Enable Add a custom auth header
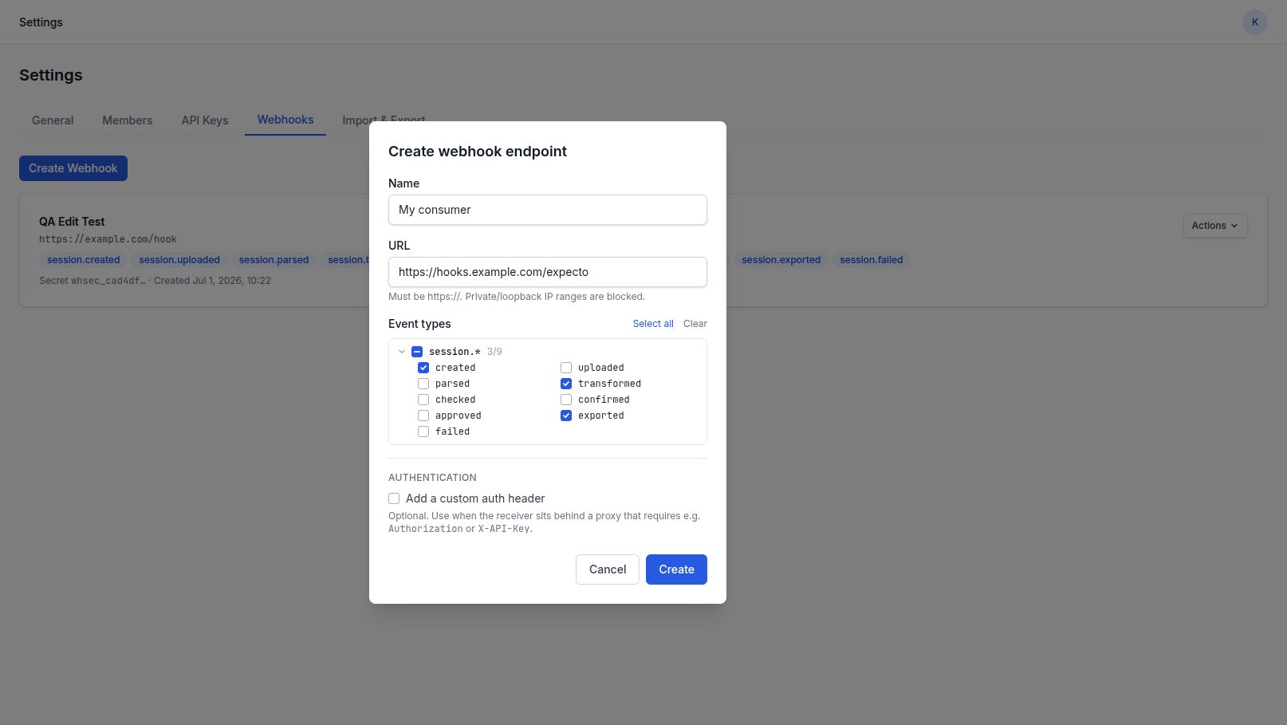The width and height of the screenshot is (1287, 725). click(x=394, y=498)
